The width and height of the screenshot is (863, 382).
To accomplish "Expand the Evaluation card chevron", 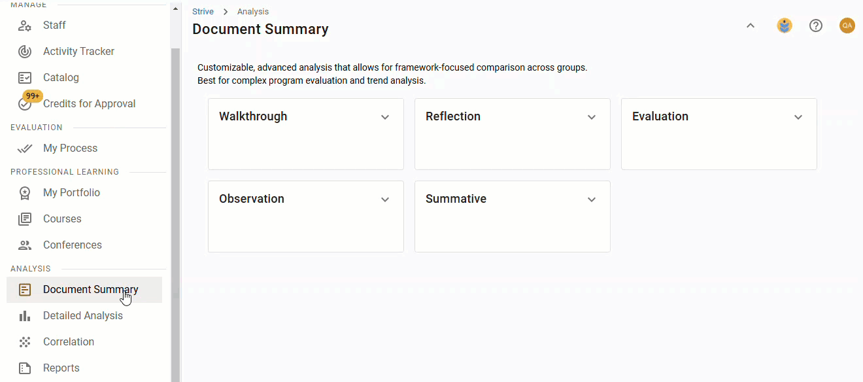I will coord(798,117).
